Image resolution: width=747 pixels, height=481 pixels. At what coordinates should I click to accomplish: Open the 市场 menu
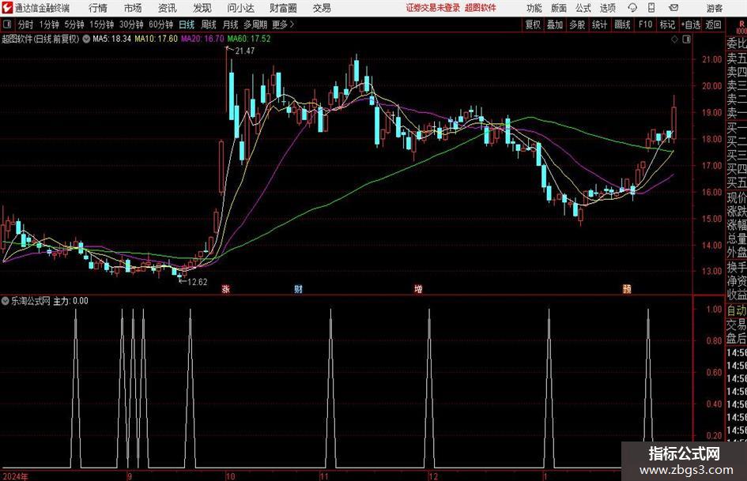133,8
